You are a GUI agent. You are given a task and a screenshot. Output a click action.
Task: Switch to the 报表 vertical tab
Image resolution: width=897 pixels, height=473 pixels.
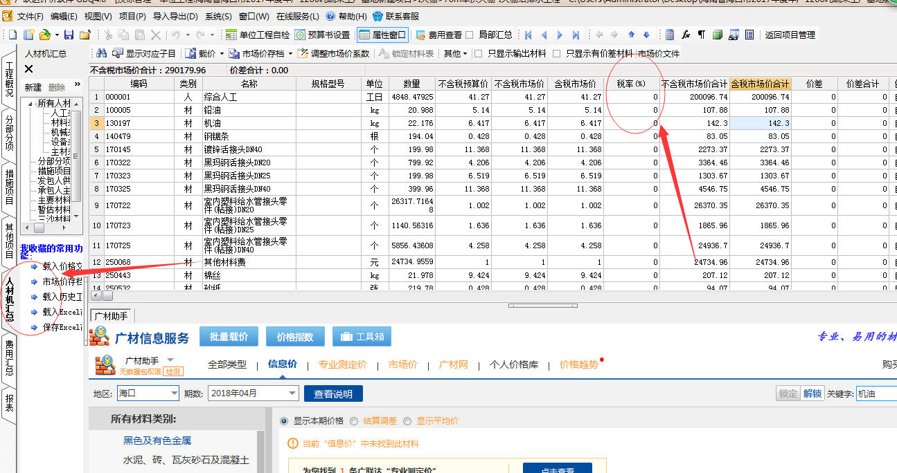click(x=9, y=402)
